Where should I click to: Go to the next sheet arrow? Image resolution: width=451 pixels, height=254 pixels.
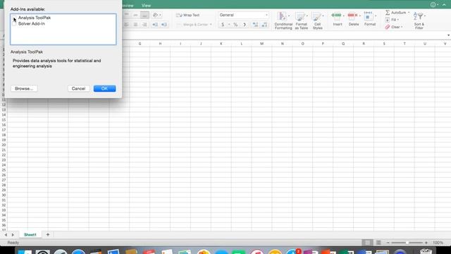pyautogui.click(x=13, y=235)
